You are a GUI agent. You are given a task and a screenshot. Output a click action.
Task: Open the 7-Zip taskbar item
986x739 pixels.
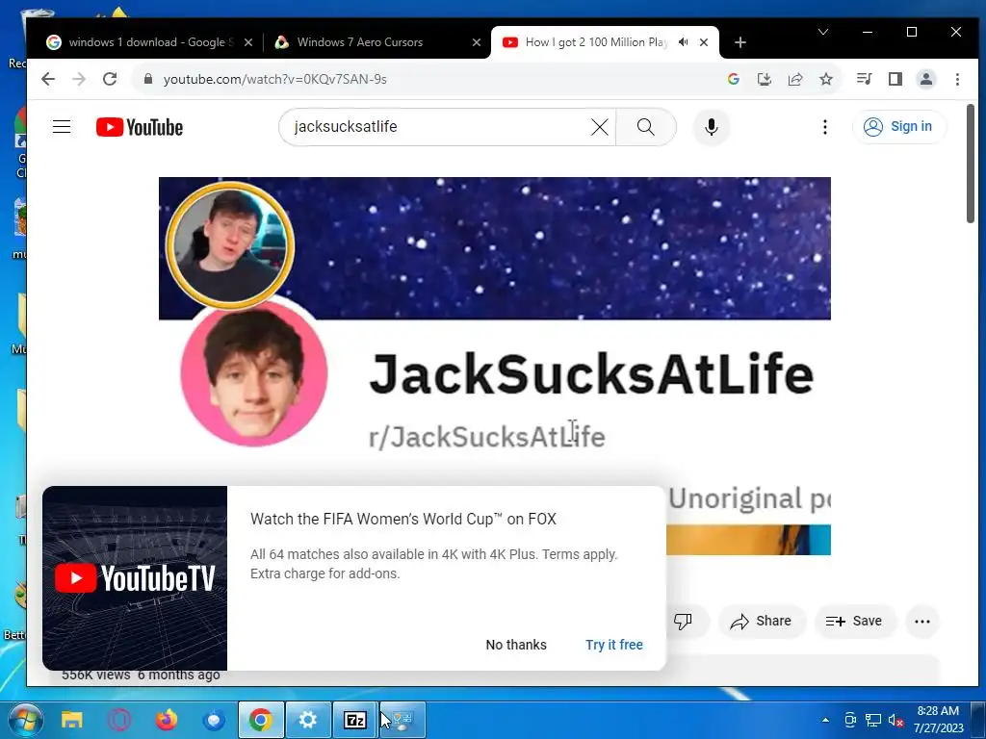[354, 720]
